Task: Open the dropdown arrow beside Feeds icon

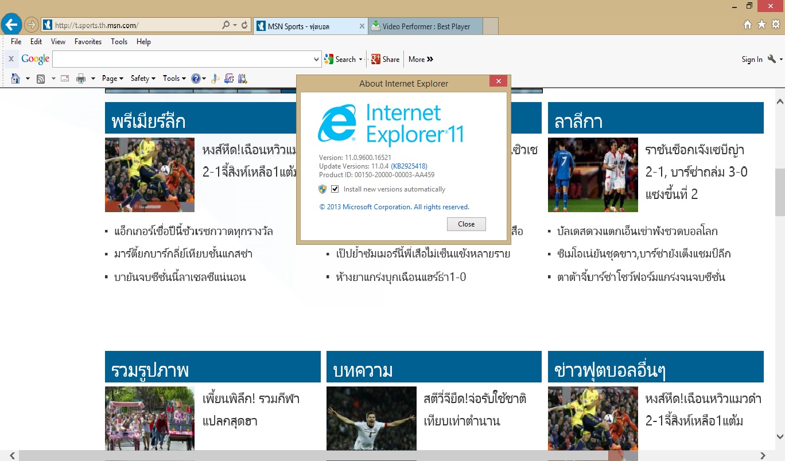Action: click(53, 79)
